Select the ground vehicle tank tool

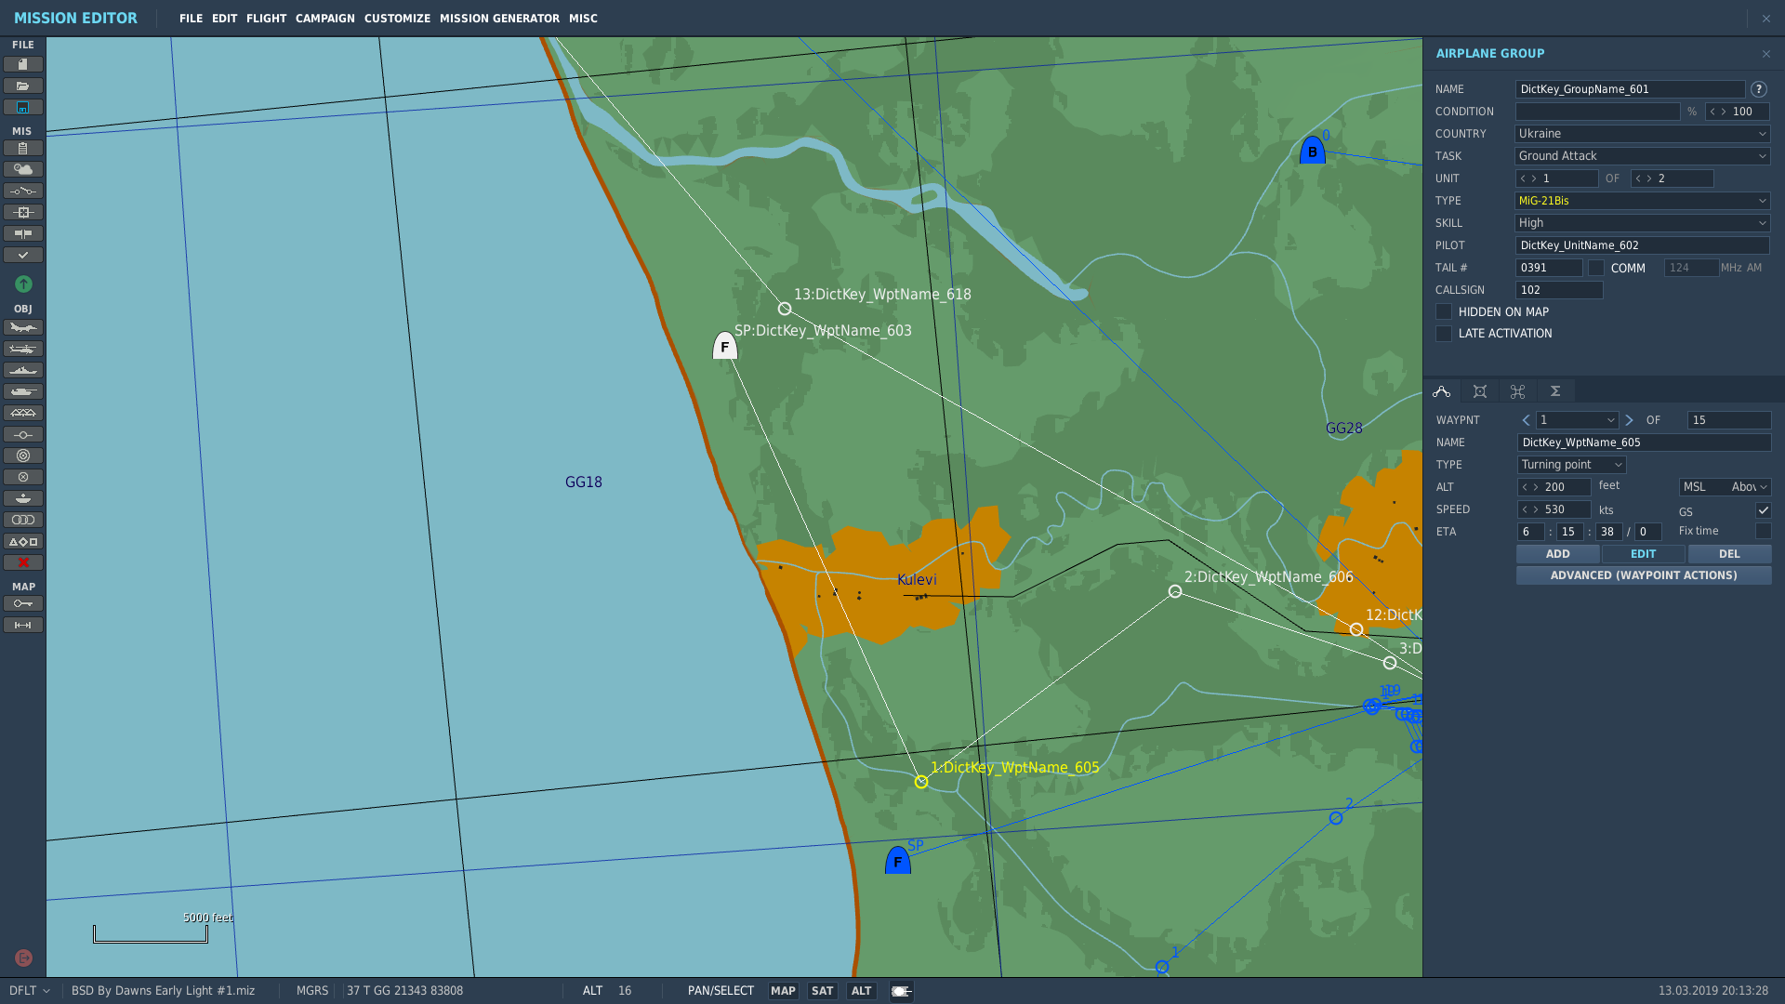(x=23, y=391)
